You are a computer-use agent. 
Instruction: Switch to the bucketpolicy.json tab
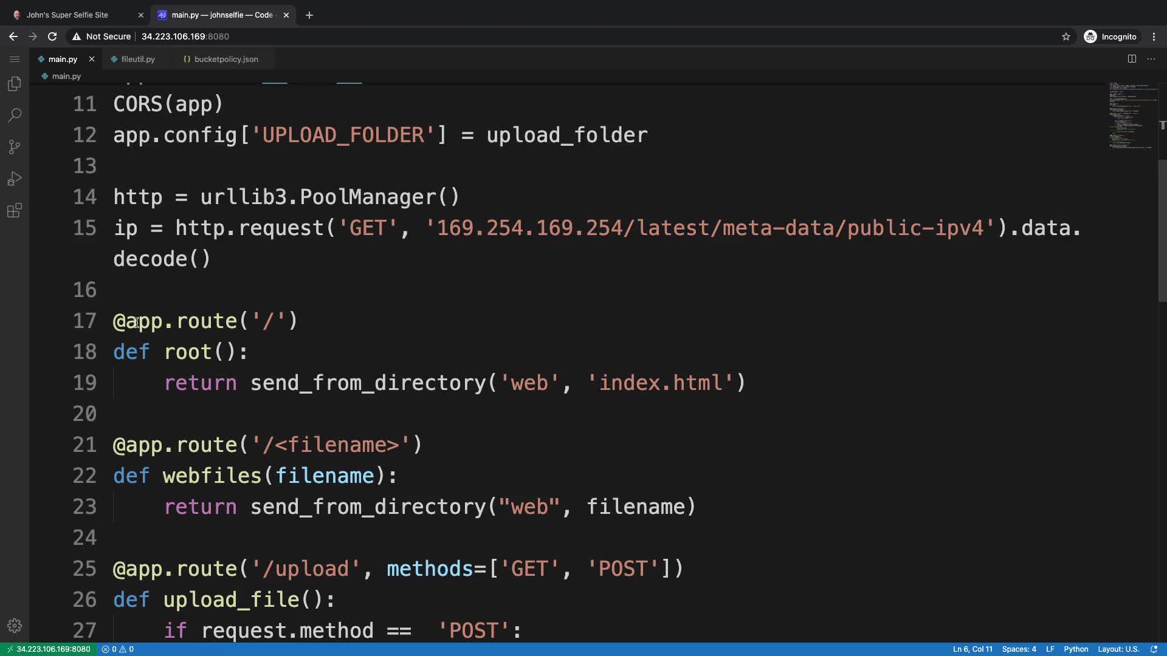pos(225,59)
